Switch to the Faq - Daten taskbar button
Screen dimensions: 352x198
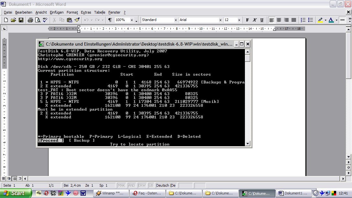pos(148,193)
